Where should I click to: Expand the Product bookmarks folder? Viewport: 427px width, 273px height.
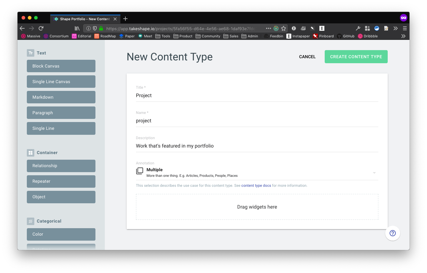[x=183, y=36]
